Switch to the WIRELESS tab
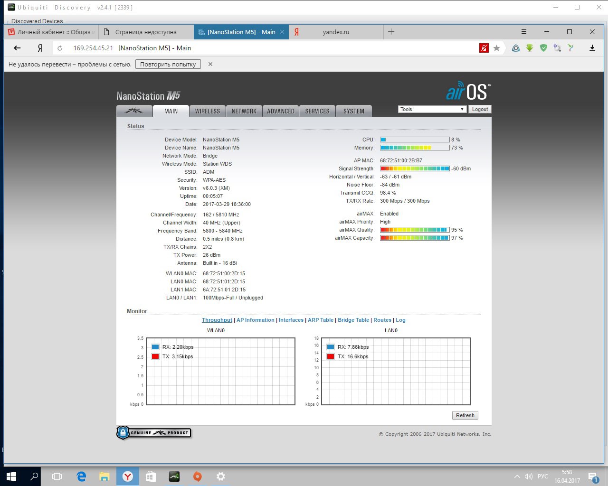This screenshot has height=486, width=608. tap(207, 111)
